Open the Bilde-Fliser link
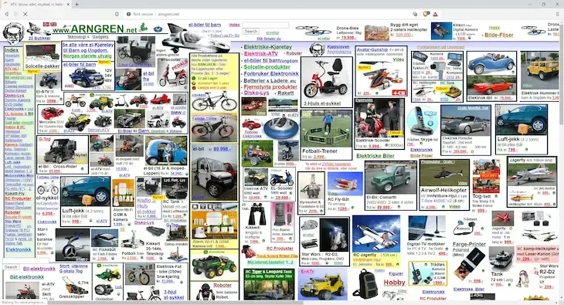The image size is (564, 305). point(499,36)
